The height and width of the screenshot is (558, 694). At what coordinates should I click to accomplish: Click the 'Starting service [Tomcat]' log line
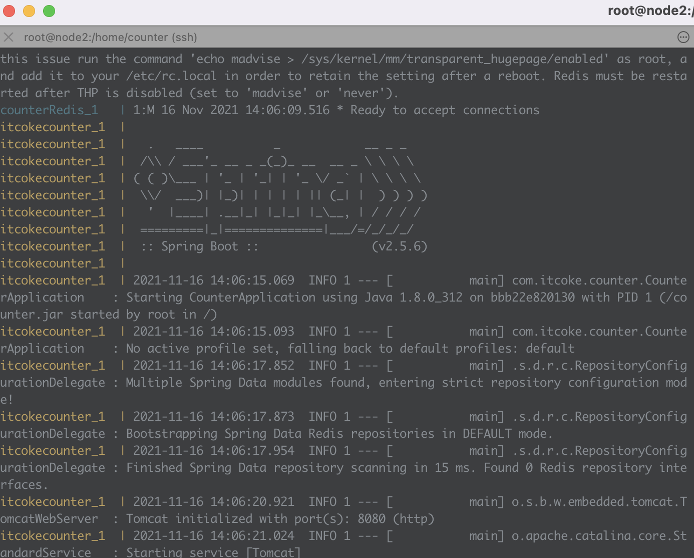[x=213, y=552]
